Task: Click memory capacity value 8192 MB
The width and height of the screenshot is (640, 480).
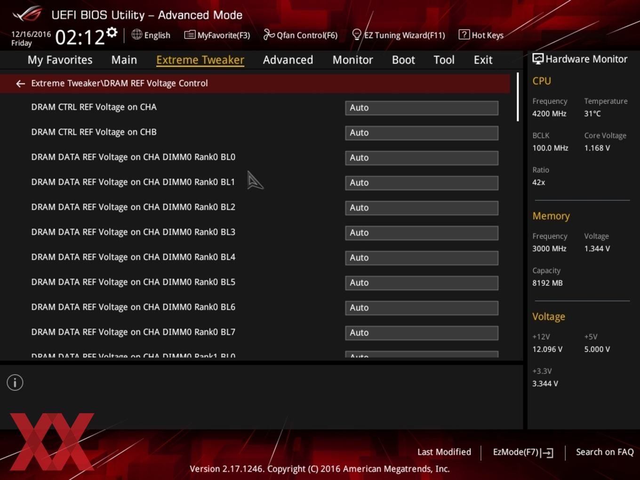Action: coord(547,283)
